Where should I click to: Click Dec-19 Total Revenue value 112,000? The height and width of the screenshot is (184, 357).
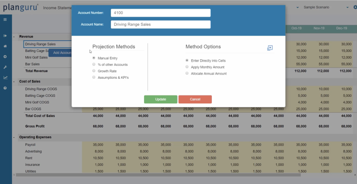pyautogui.click(x=345, y=71)
